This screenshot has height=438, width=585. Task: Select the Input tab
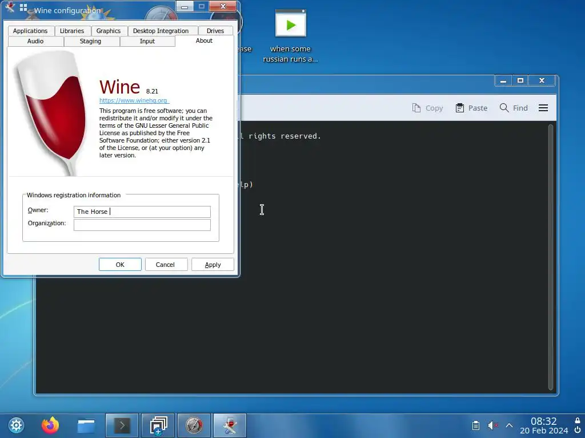point(147,41)
